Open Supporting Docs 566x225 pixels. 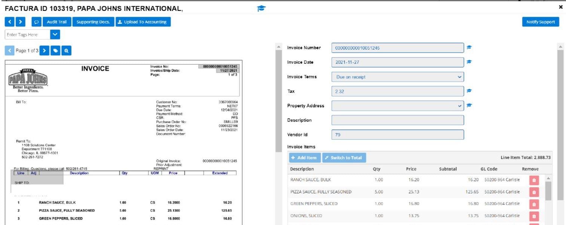point(94,22)
